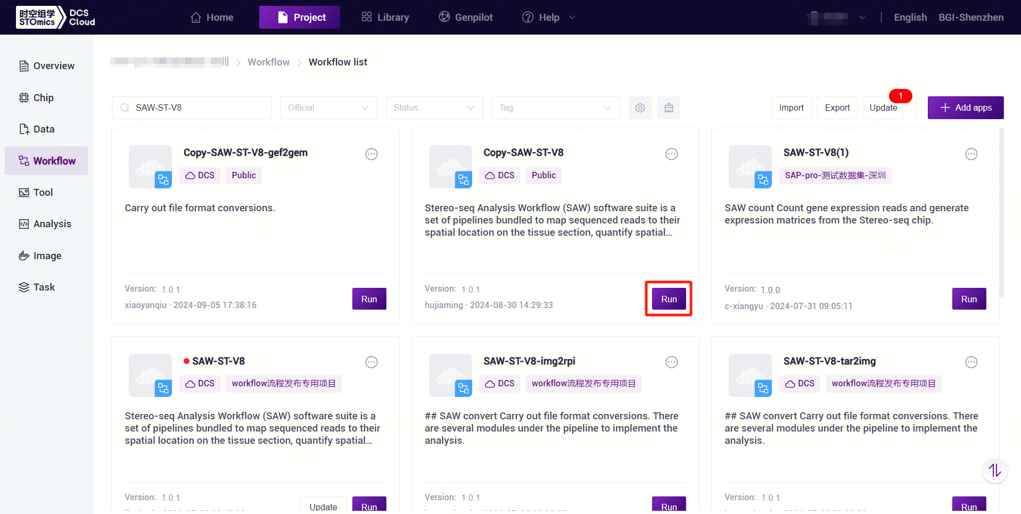Click the settings icon beside Tag filter

pyautogui.click(x=640, y=108)
